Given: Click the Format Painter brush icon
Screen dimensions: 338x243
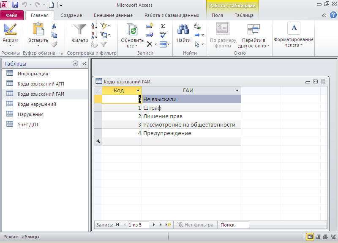Looking at the screenshot, I should click(x=54, y=44).
